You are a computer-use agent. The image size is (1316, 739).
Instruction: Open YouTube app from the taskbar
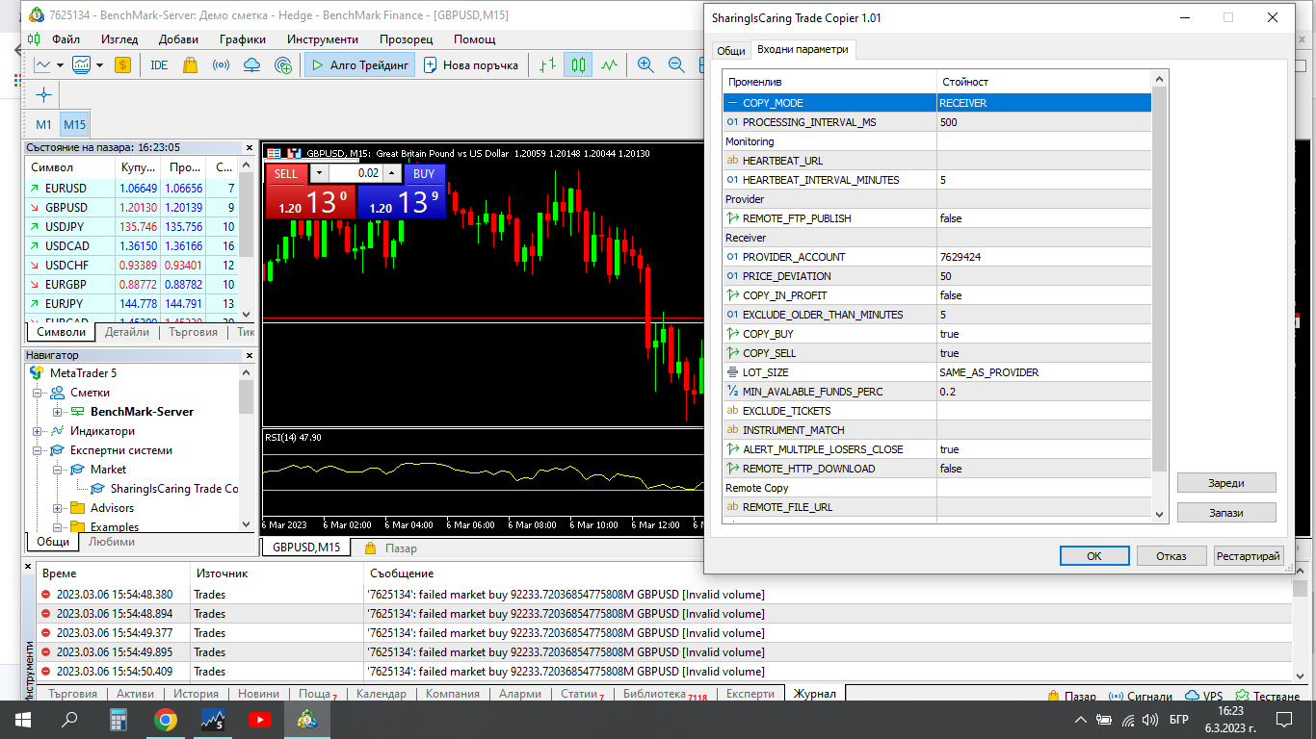tap(259, 719)
